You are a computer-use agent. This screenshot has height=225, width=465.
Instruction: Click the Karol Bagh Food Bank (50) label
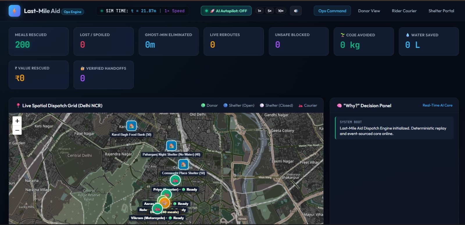pyautogui.click(x=131, y=134)
